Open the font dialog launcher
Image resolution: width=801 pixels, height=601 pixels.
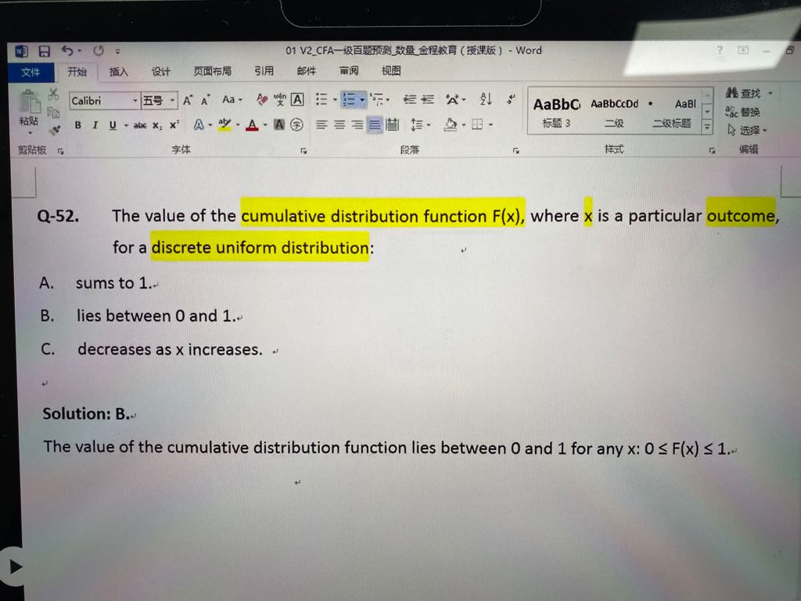(304, 151)
